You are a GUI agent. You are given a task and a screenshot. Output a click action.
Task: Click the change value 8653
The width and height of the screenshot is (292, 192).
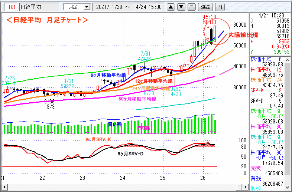pyautogui.click(x=284, y=41)
